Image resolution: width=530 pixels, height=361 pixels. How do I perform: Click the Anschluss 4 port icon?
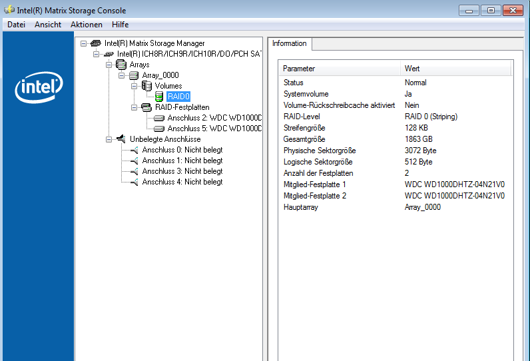tap(134, 182)
